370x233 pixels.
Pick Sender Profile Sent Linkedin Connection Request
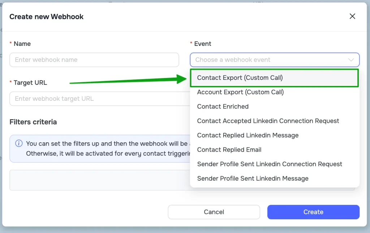pyautogui.click(x=270, y=164)
